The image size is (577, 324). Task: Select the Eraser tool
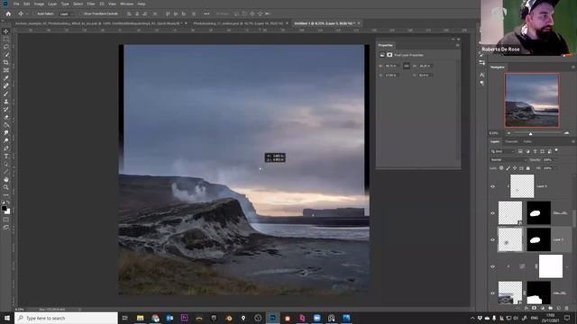[x=6, y=117]
